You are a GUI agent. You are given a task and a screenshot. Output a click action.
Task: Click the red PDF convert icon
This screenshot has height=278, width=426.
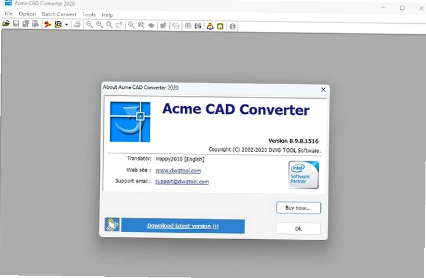point(48,24)
